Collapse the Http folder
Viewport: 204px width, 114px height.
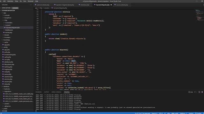coord(6,20)
